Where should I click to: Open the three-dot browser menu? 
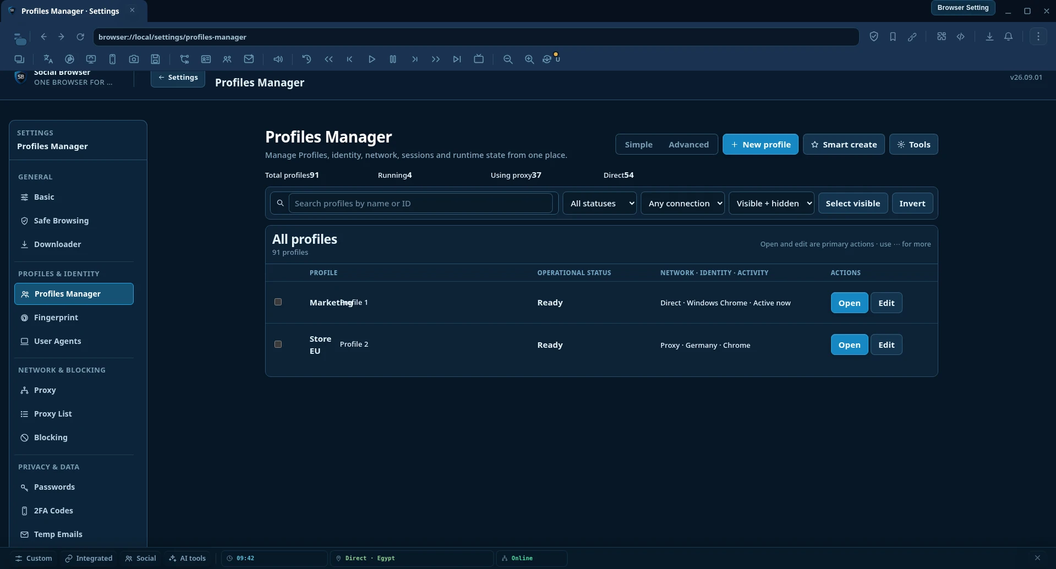[x=1038, y=37]
